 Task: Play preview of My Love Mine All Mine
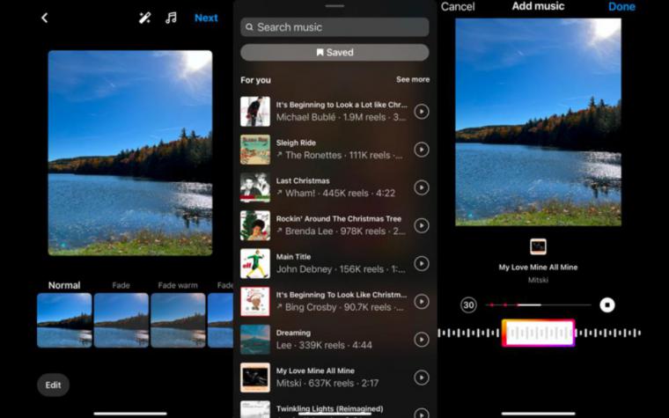point(422,378)
